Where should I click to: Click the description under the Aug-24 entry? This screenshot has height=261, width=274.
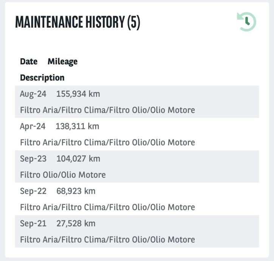(x=107, y=110)
